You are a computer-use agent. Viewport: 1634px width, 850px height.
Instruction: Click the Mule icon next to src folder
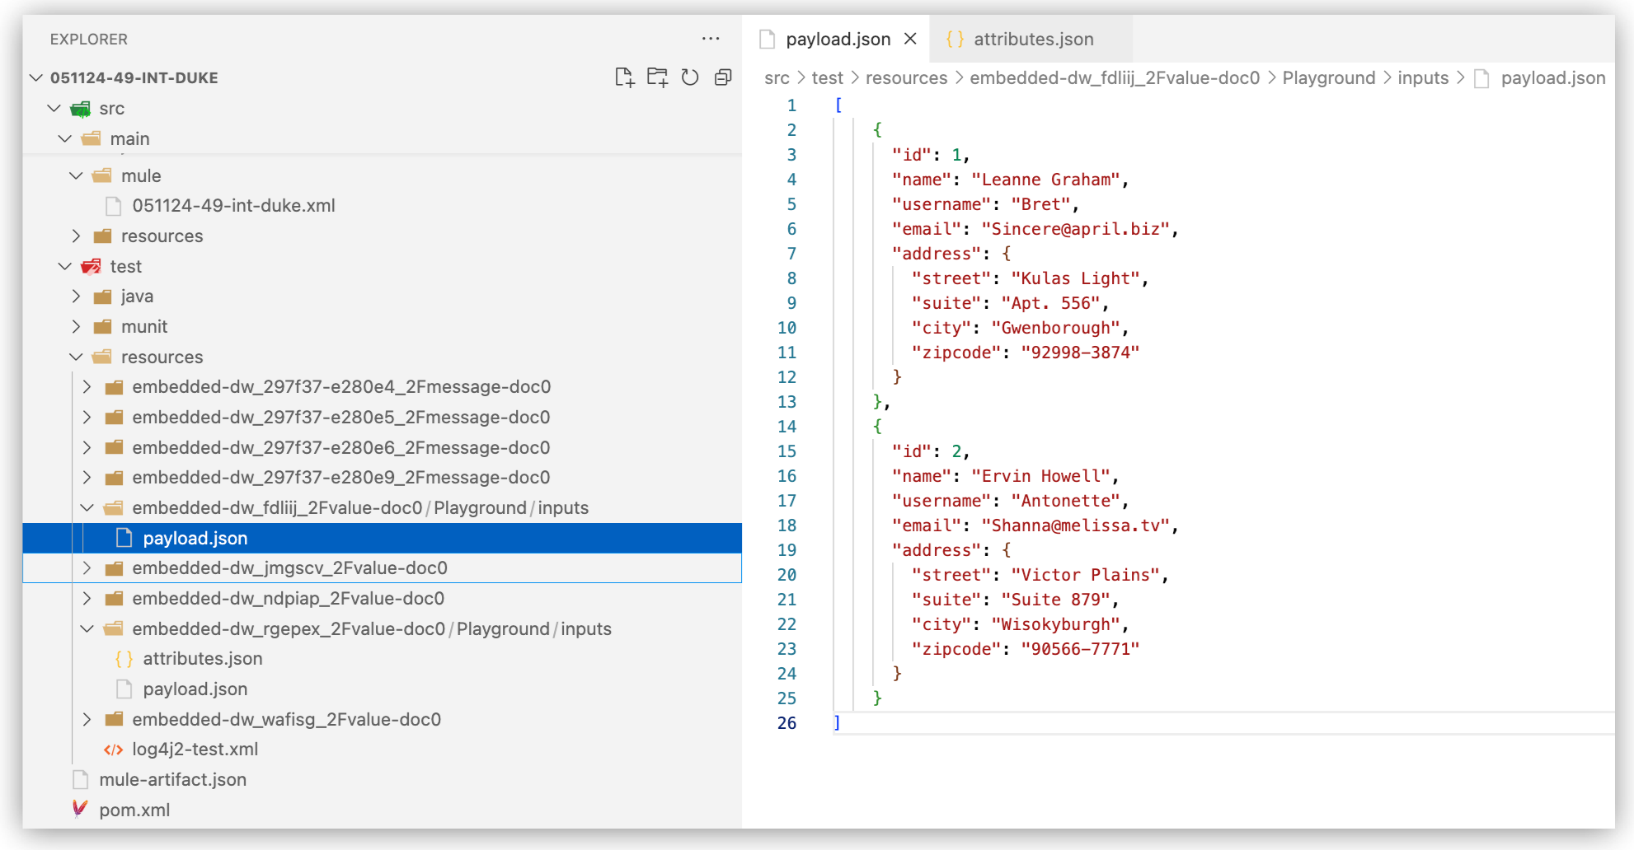[81, 108]
